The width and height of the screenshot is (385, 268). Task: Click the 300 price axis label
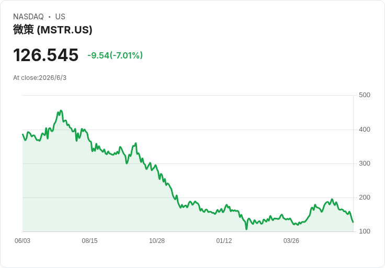(365, 164)
